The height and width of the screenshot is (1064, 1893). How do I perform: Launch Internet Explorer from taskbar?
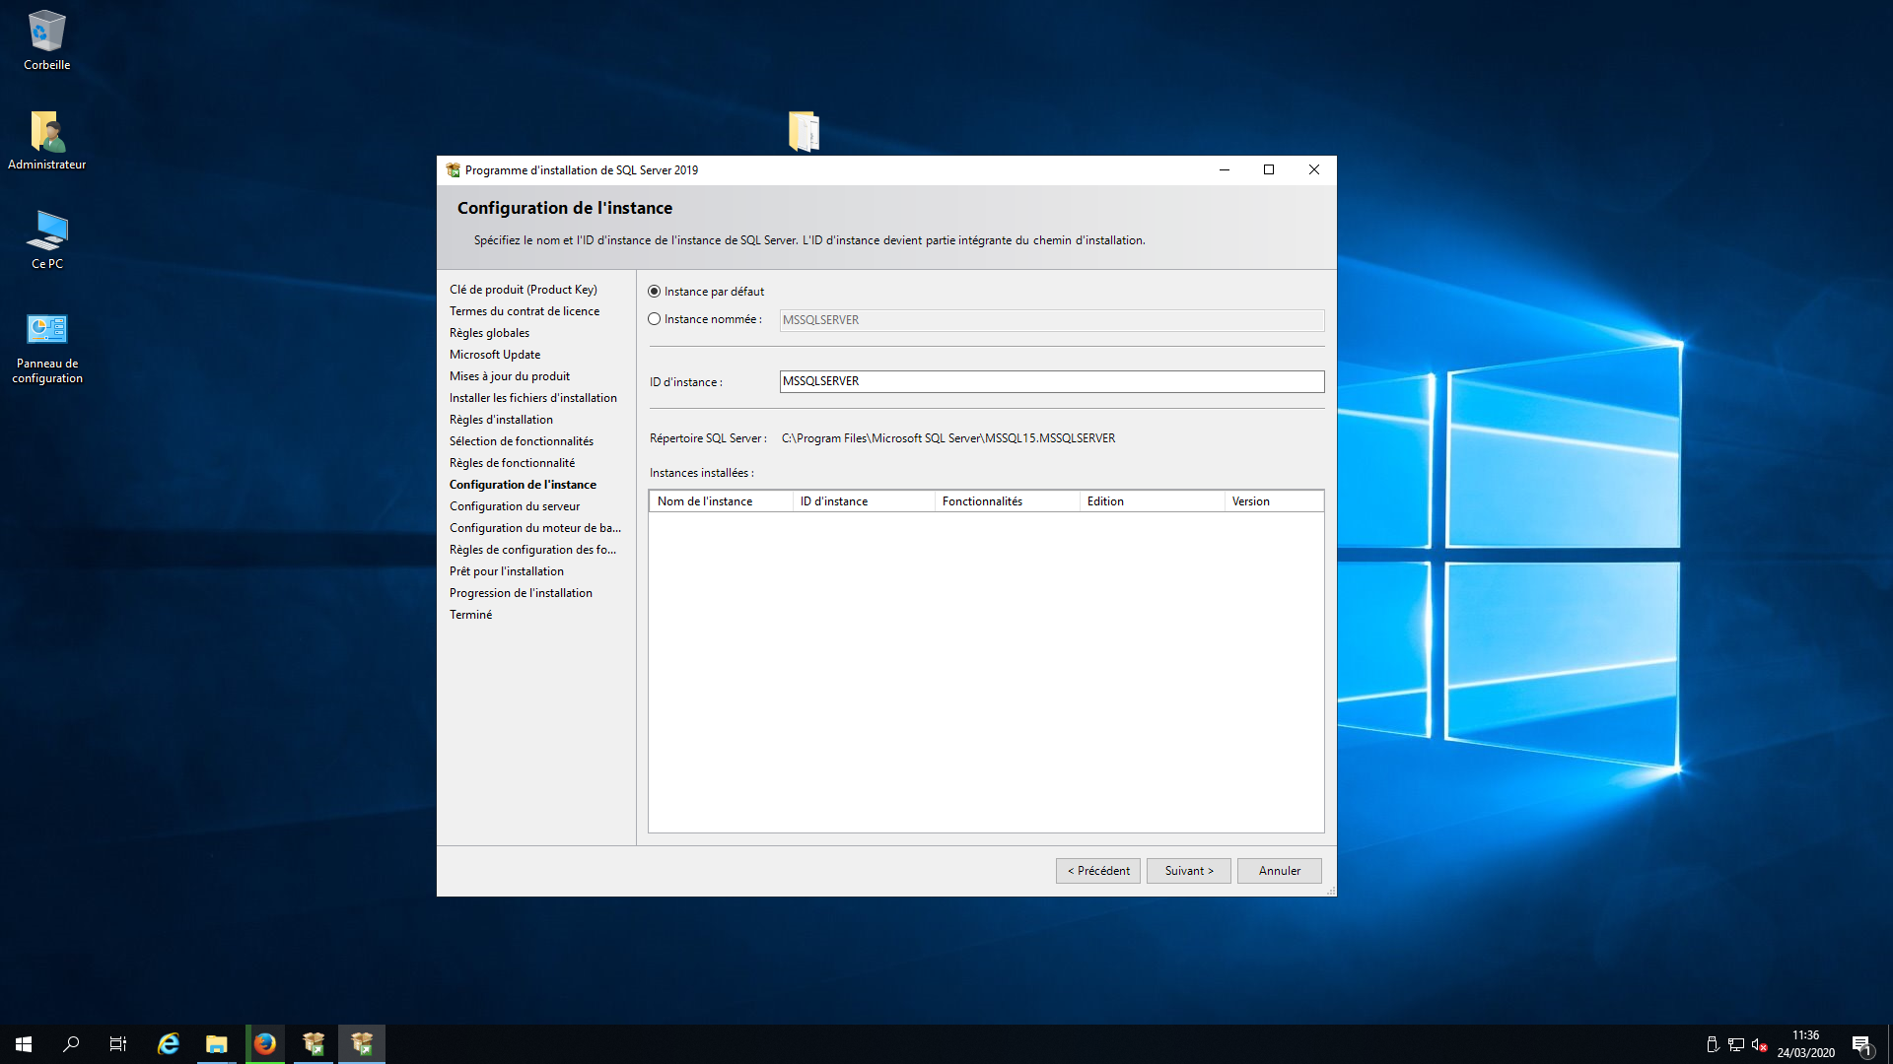tap(169, 1044)
